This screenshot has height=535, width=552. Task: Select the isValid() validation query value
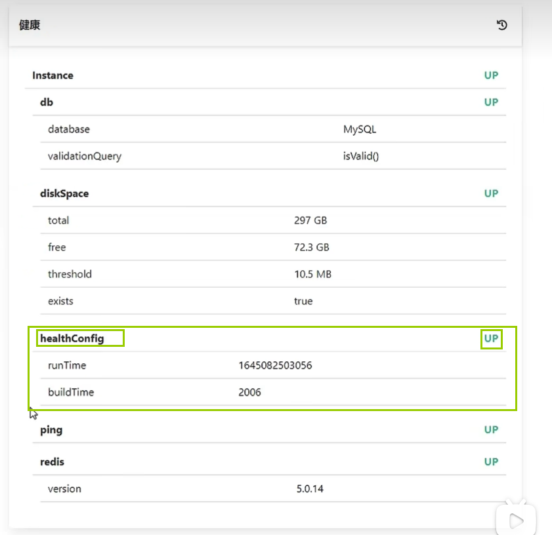tap(361, 156)
